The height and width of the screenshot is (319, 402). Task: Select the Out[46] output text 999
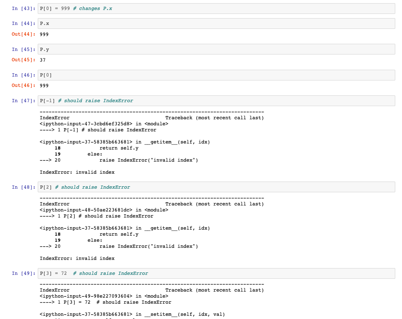coord(44,85)
